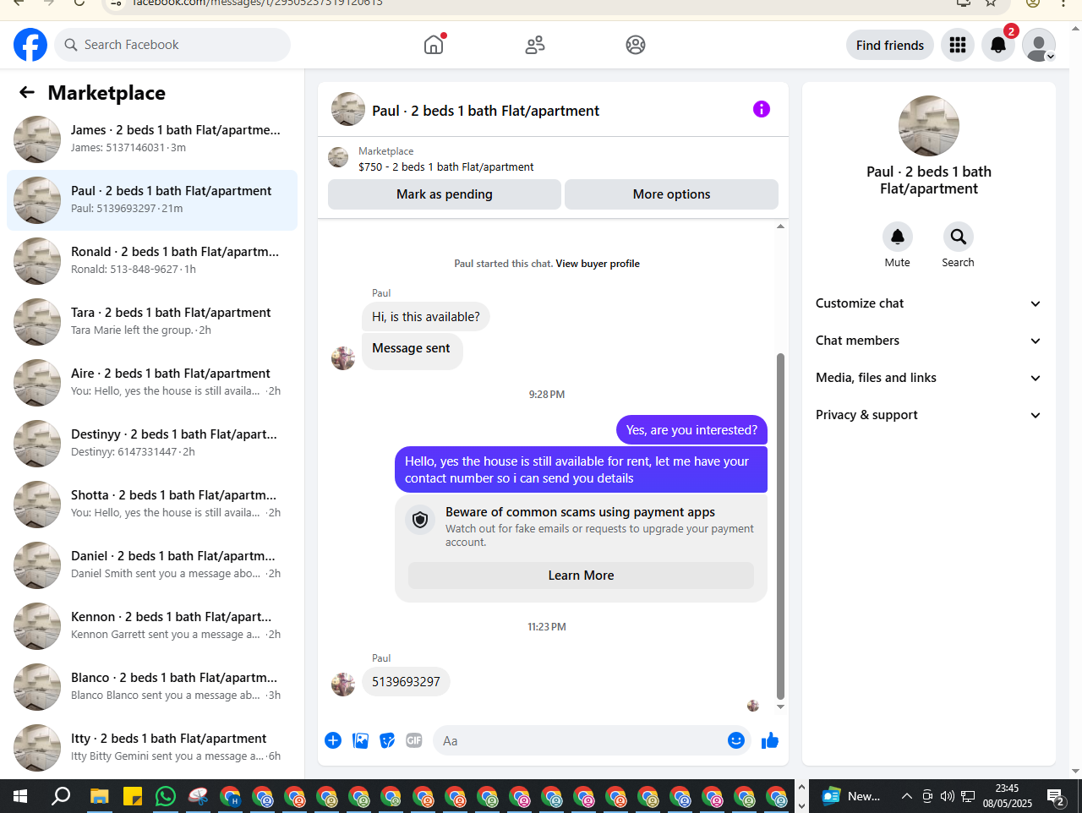Click the phone number message 5139693297
Viewport: 1082px width, 813px height.
pyautogui.click(x=406, y=682)
